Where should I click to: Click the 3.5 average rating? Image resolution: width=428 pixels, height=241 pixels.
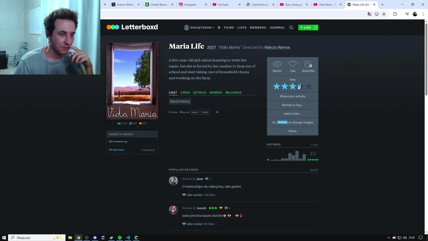312,154
